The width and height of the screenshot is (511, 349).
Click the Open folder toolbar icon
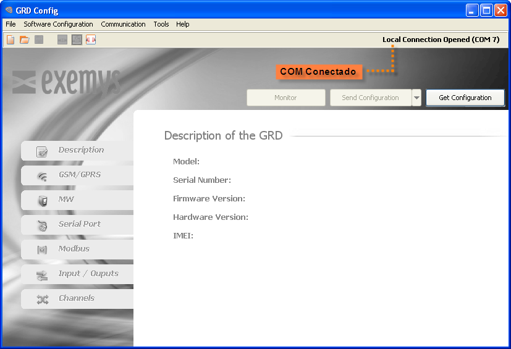click(25, 40)
